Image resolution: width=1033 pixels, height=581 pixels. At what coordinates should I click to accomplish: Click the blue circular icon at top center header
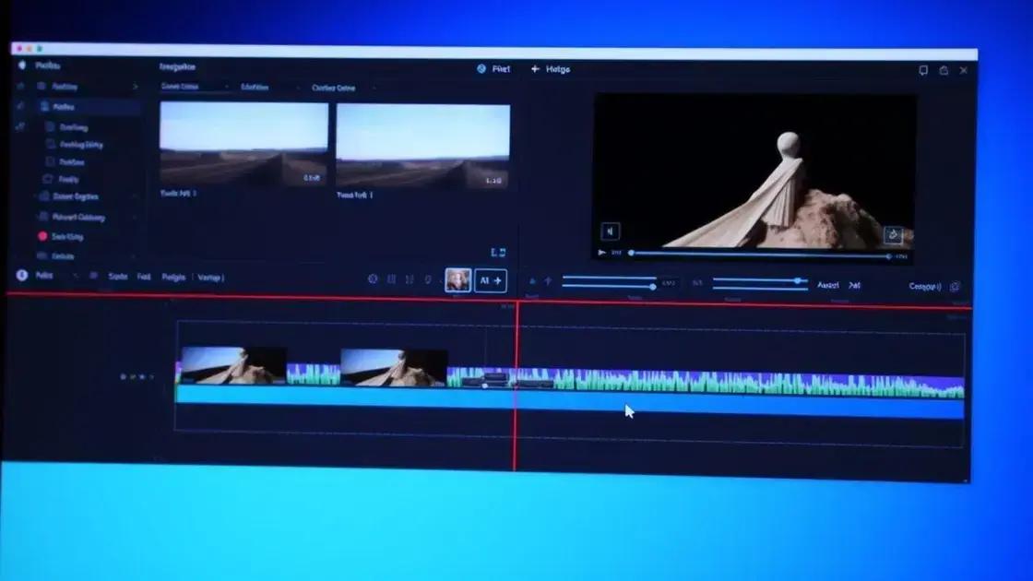tap(481, 69)
